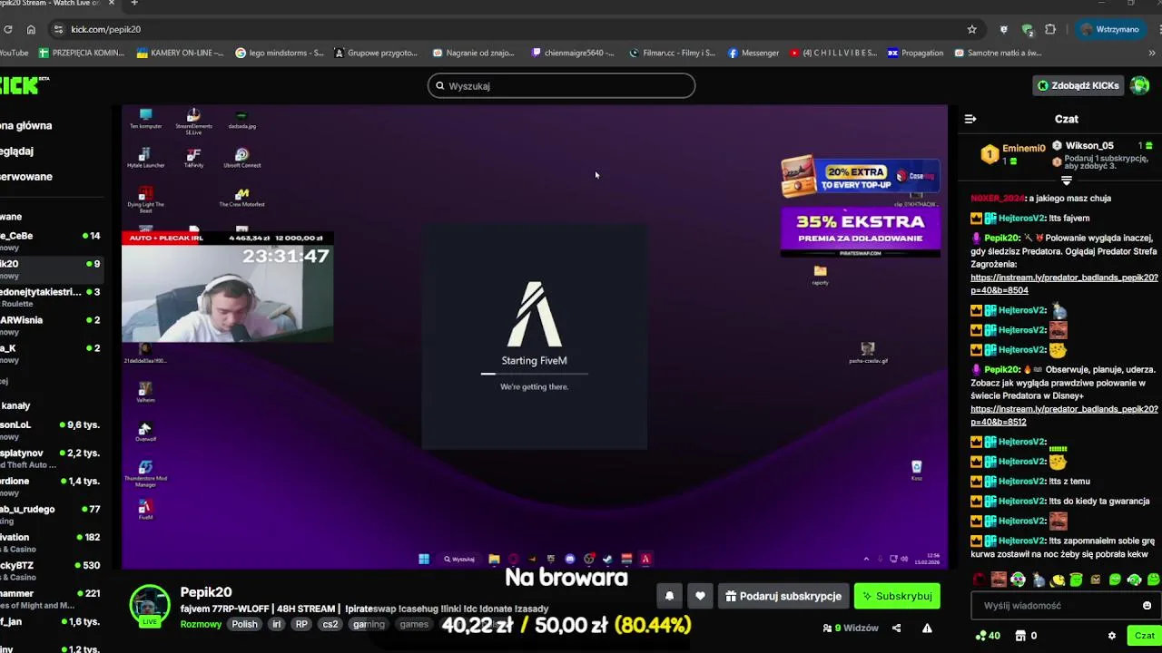Open first predator_badlands instream link
Viewport: 1162px width, 653px height.
point(1064,284)
